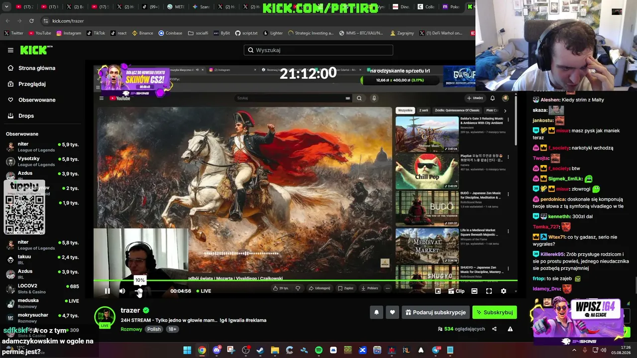Open the taskbar clock showing 17:26
Image resolution: width=637 pixels, height=358 pixels.
[x=622, y=350]
